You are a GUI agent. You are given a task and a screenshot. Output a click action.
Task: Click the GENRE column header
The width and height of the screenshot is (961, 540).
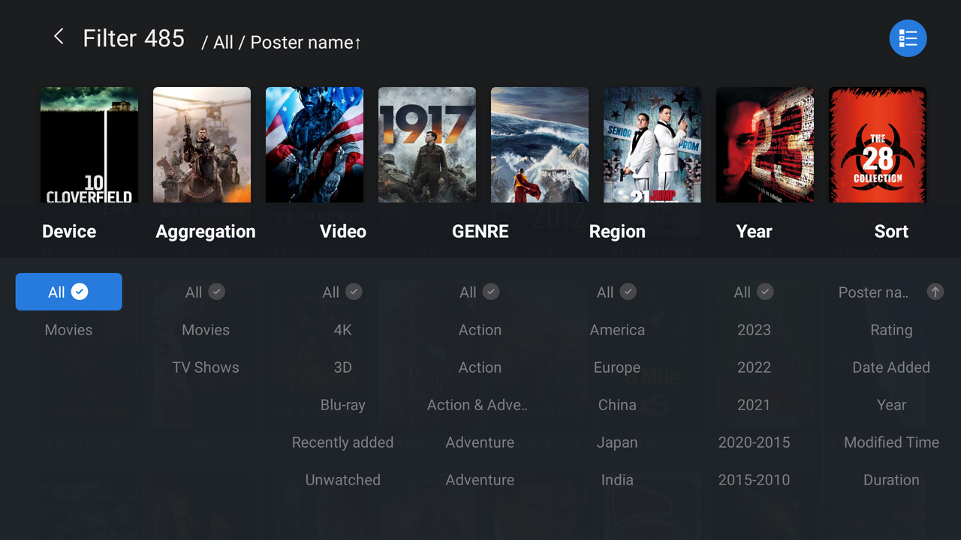click(x=480, y=231)
